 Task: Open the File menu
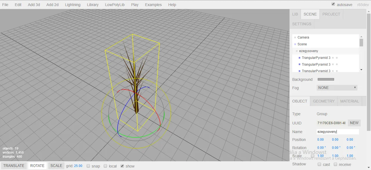tap(5, 5)
